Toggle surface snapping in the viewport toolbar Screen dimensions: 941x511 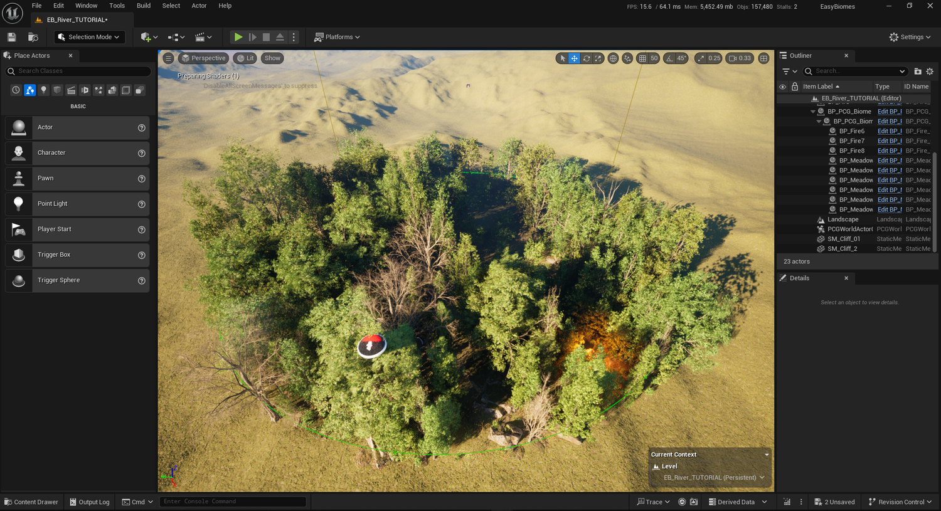coord(627,58)
